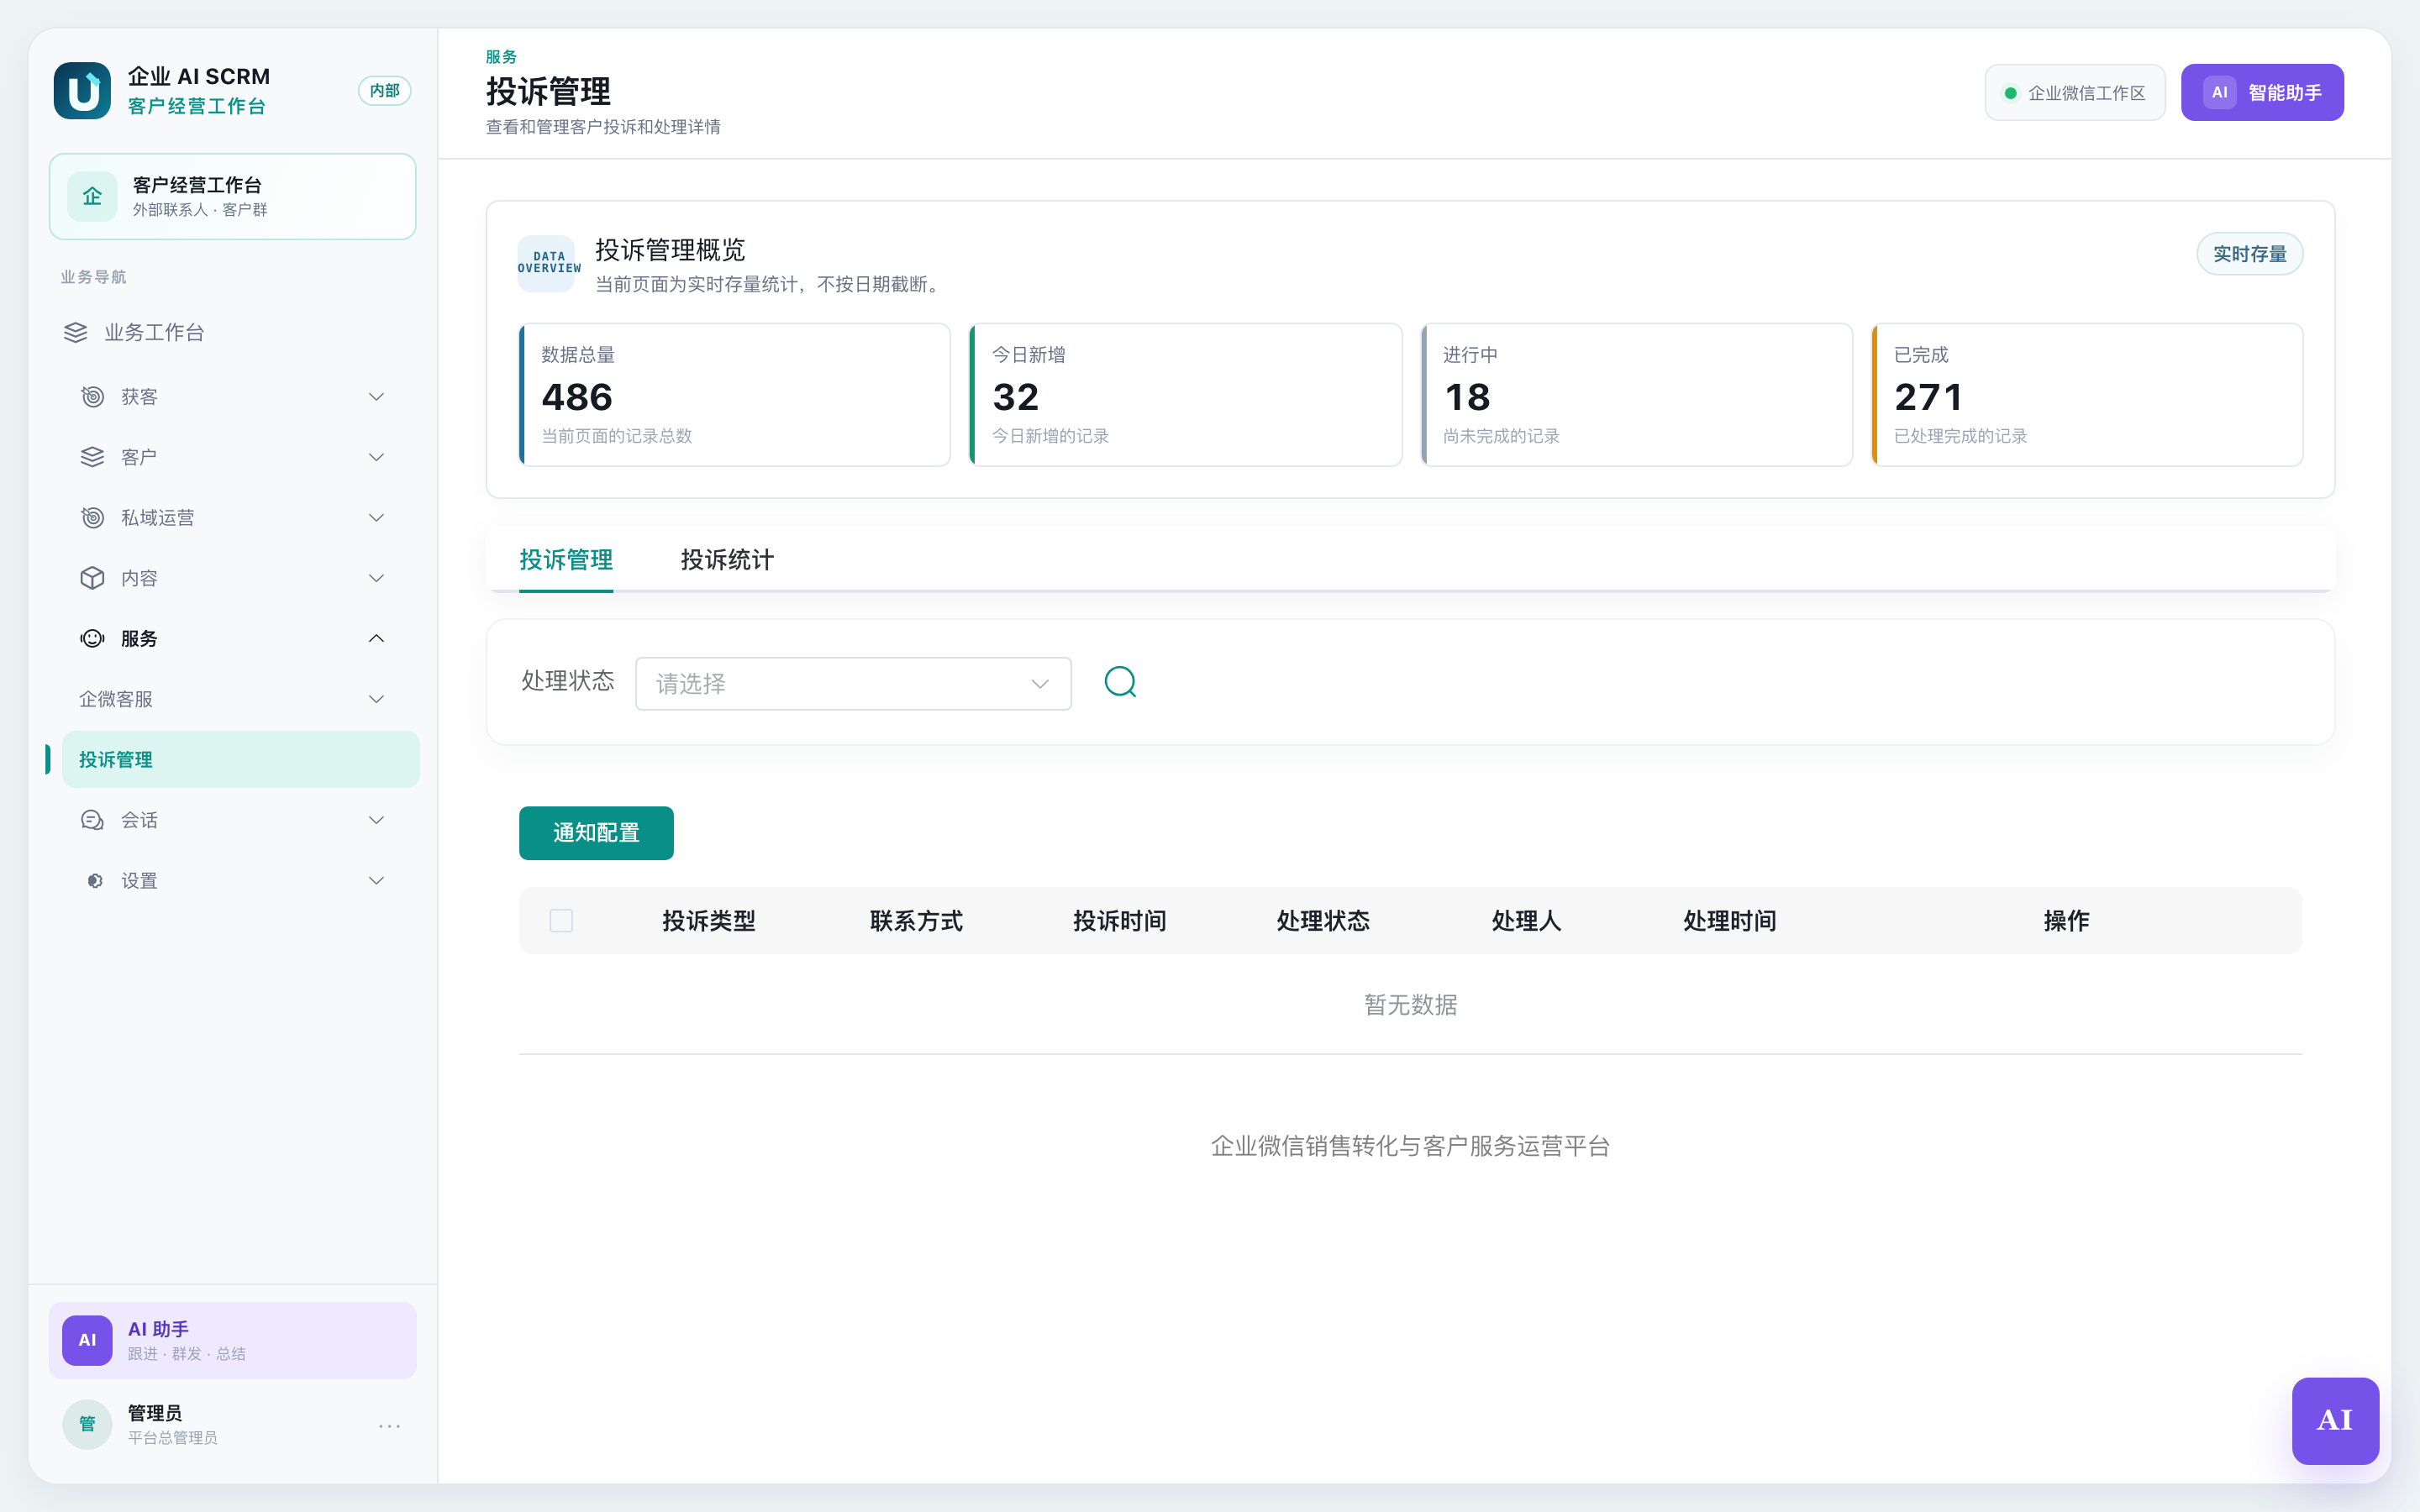This screenshot has height=1512, width=2420.
Task: Click the 服务 breadcrumb above page title
Action: tap(501, 57)
